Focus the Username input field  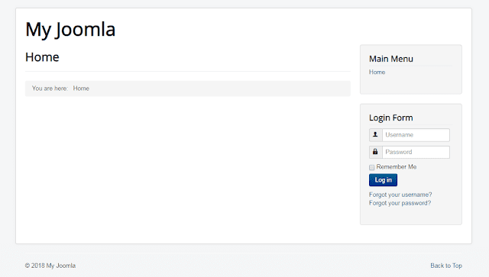pos(416,135)
